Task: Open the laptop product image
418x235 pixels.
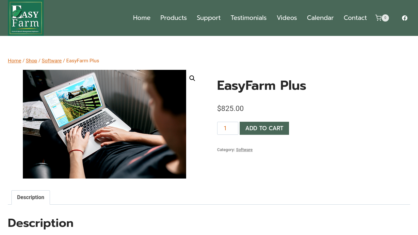Action: (104, 124)
